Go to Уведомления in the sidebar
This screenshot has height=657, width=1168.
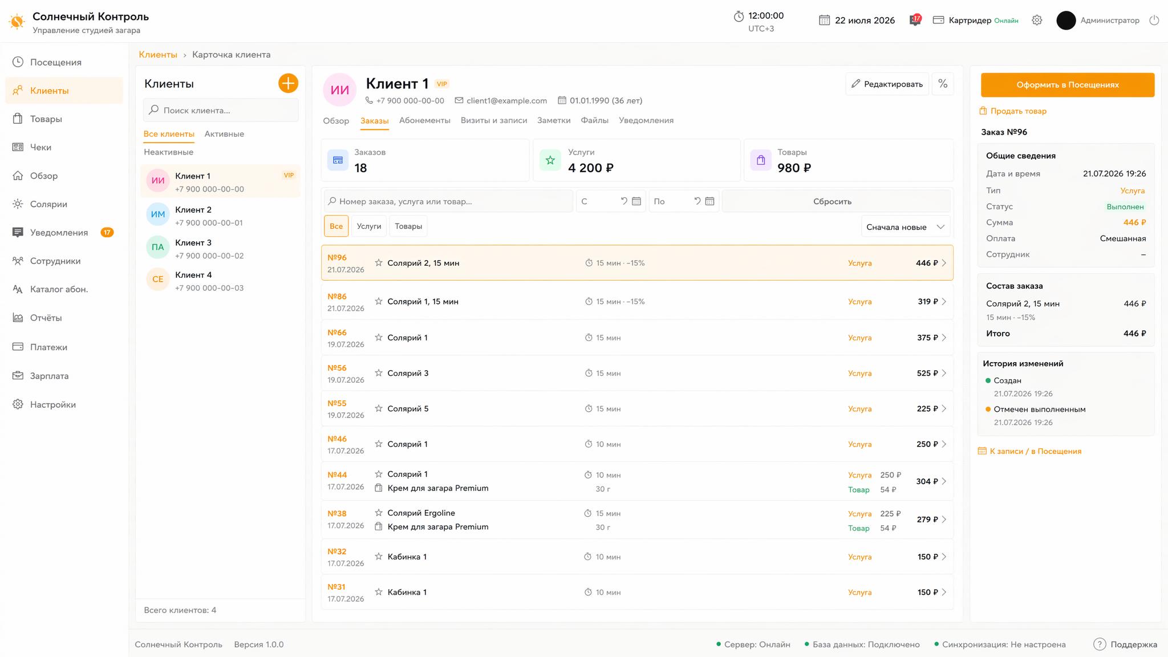click(64, 232)
